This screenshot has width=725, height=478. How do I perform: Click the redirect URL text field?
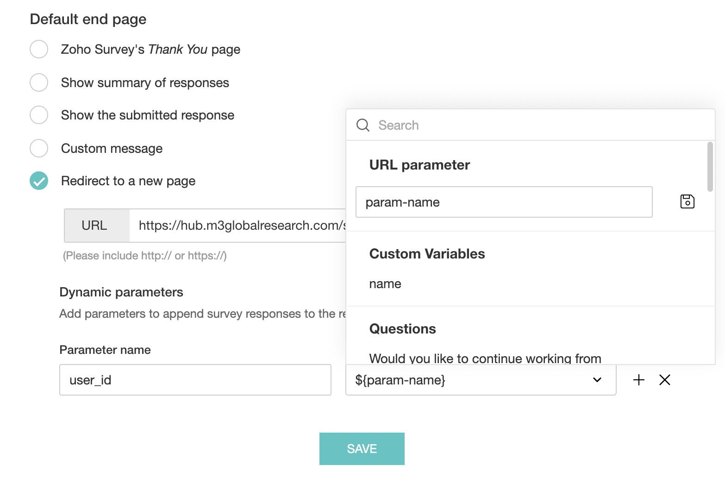pos(238,226)
